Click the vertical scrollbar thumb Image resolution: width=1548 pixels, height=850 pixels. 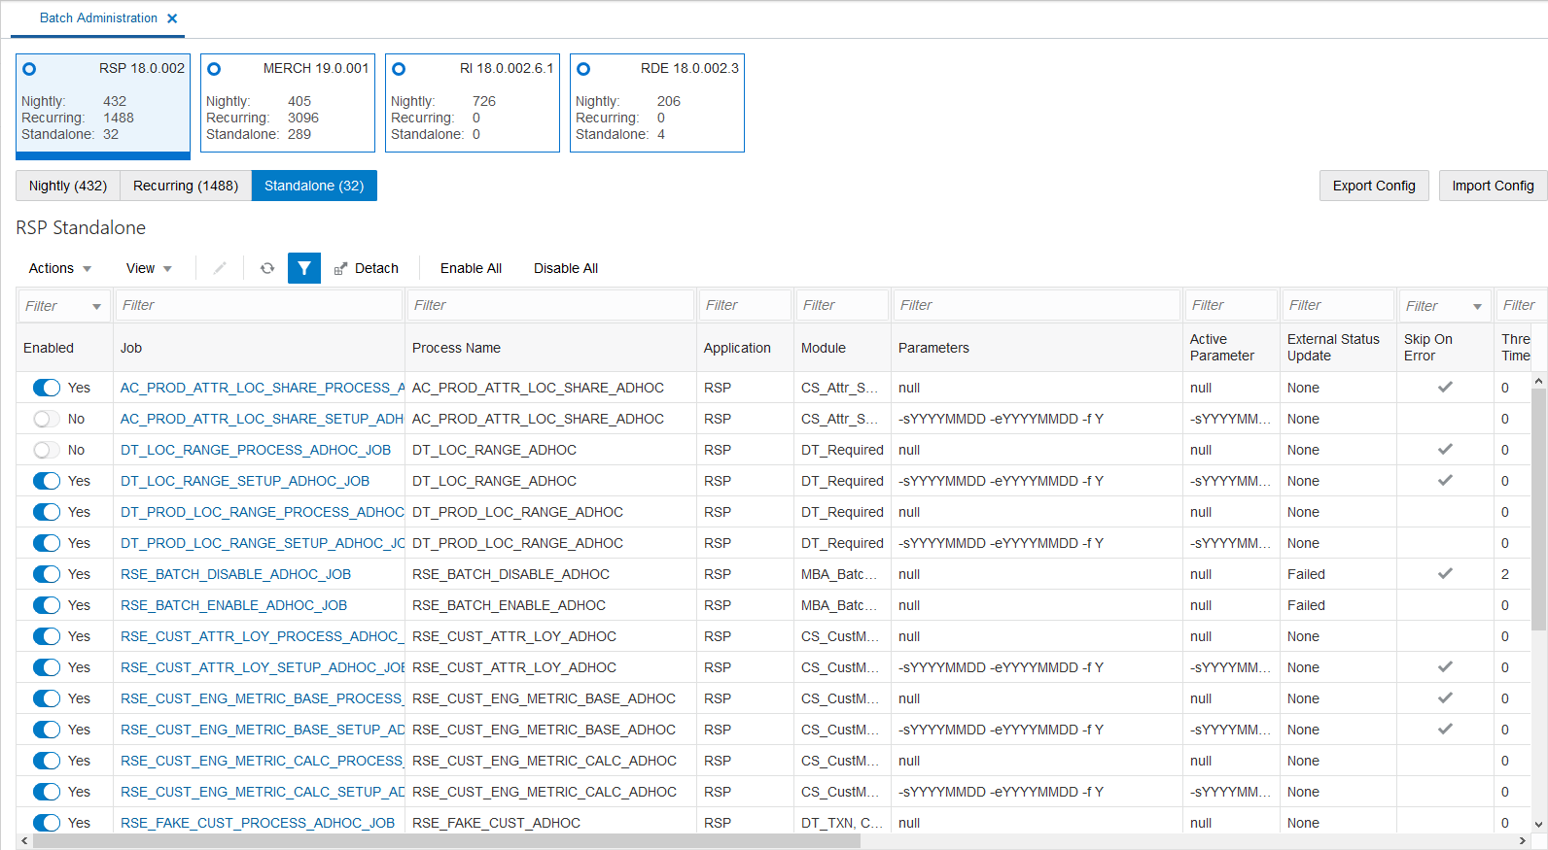tap(1538, 510)
